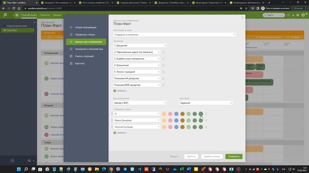This screenshot has width=309, height=173.
Task: Switch to the Конфигурация browser tab
Action: click(247, 3)
